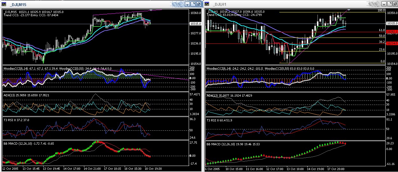Click the 10154.0 price level on M15 scale
Viewport: 398px width, 172px height.
pyautogui.click(x=195, y=64)
